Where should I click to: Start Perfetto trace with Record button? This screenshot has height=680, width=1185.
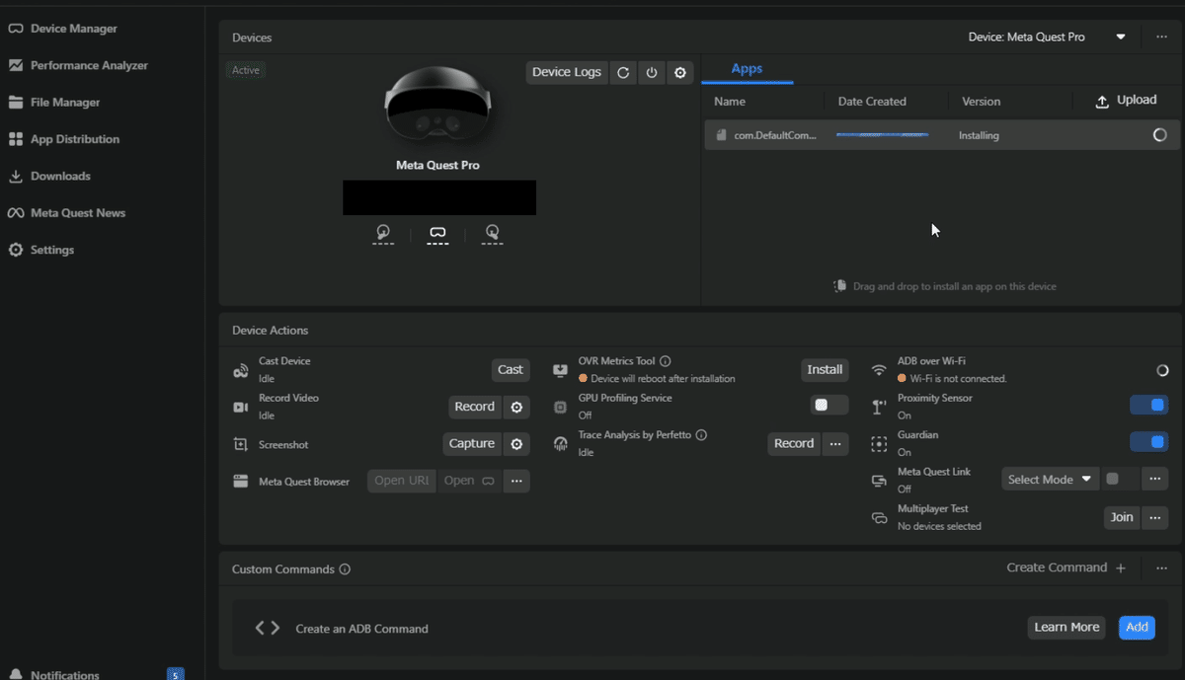794,444
